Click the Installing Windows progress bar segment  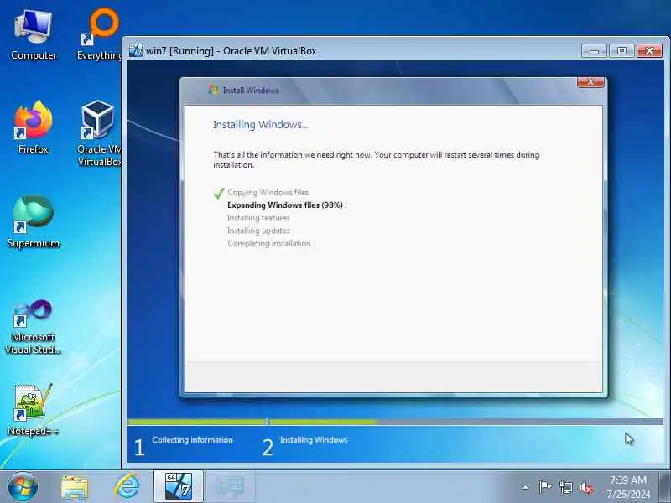tap(466, 423)
